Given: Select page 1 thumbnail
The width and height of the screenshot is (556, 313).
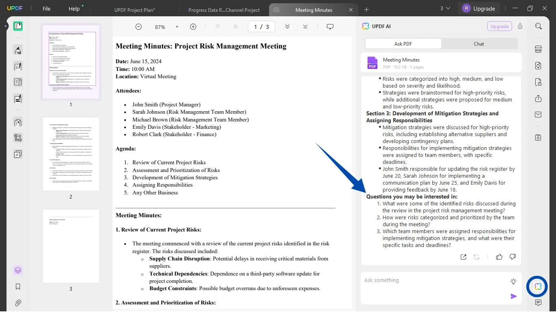Looking at the screenshot, I should [71, 62].
